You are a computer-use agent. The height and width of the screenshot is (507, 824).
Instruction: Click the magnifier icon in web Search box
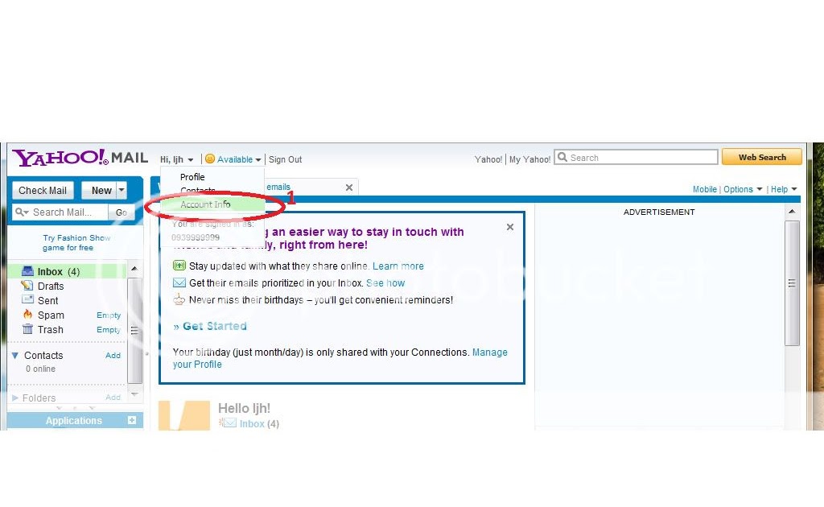point(562,157)
